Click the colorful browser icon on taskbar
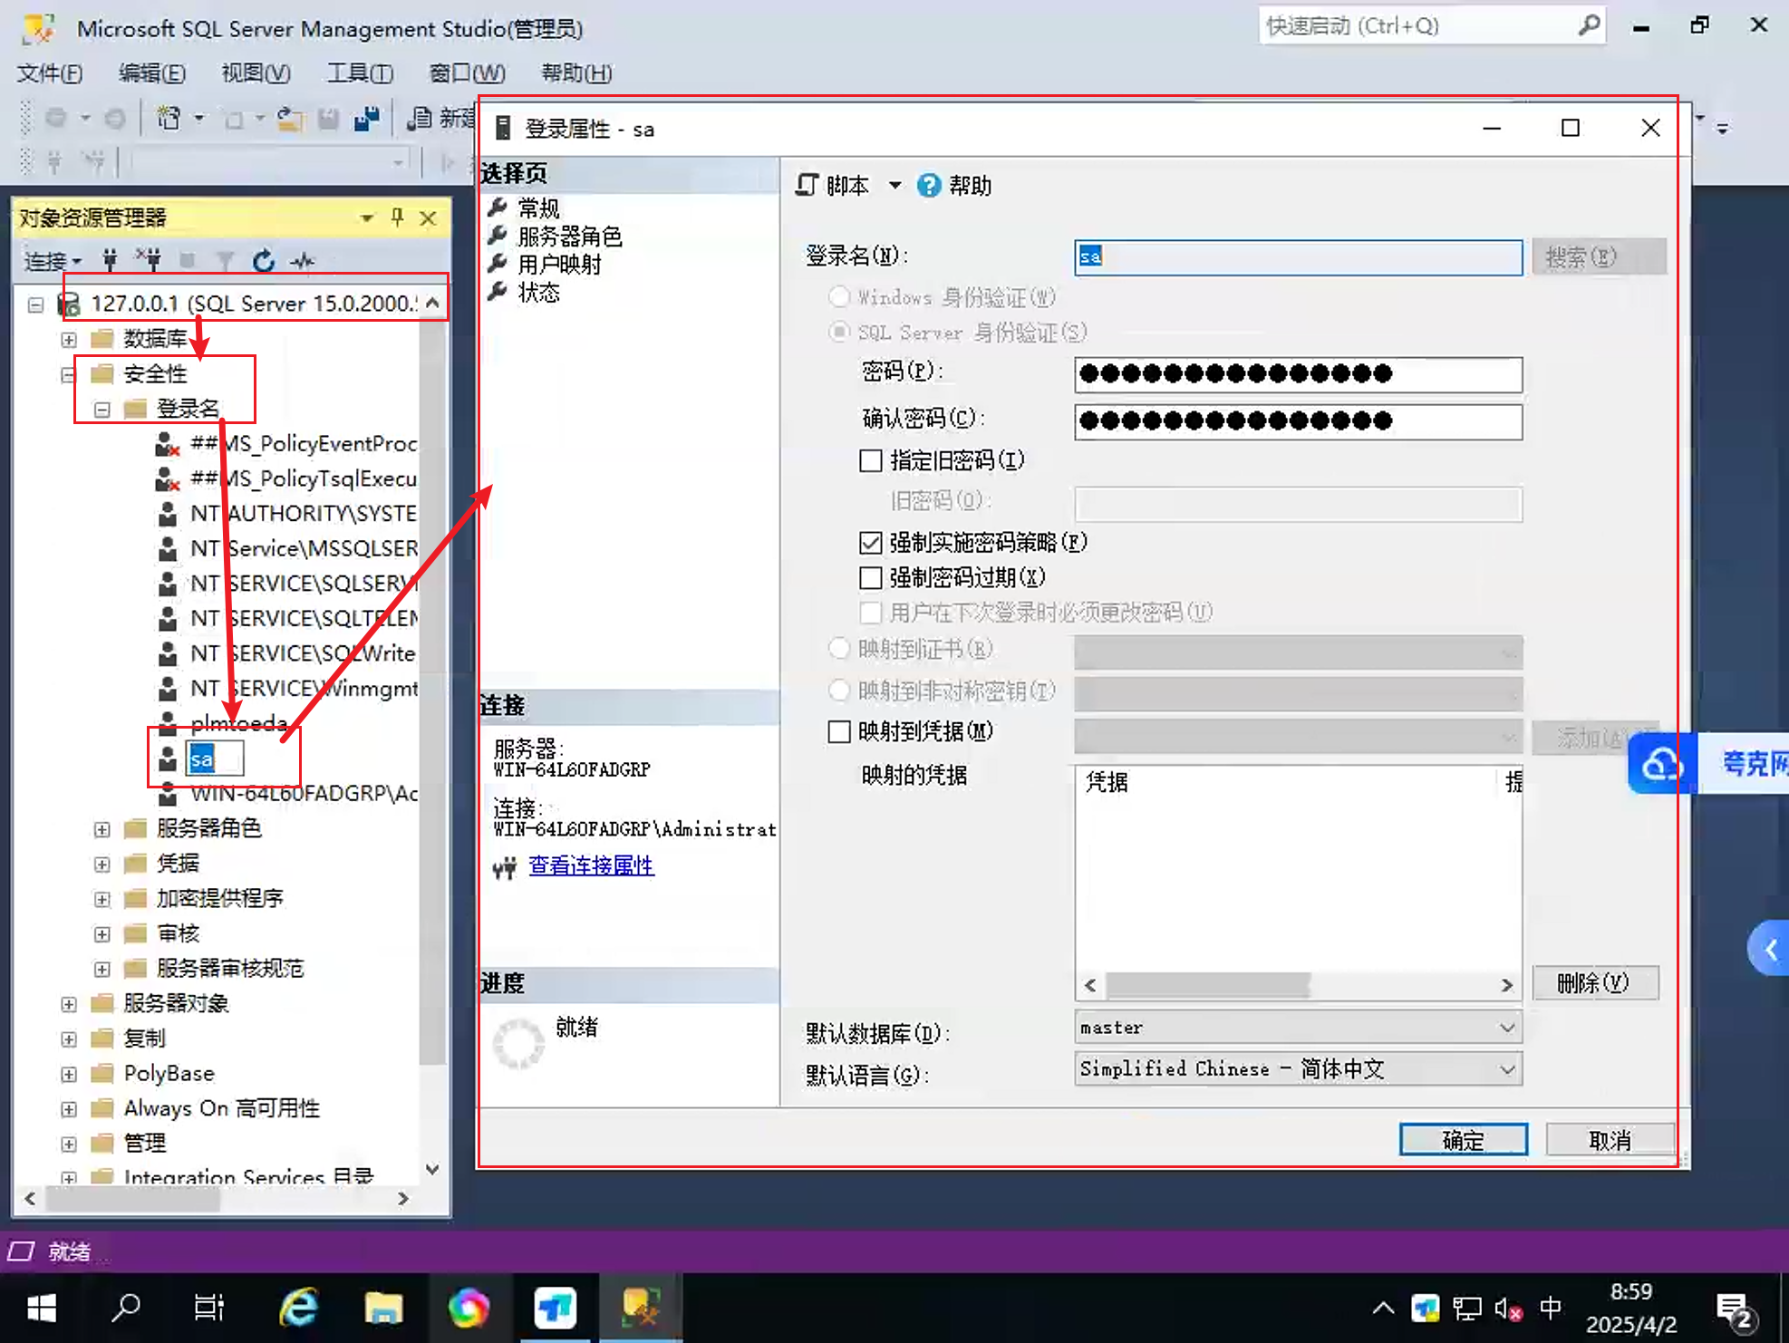The height and width of the screenshot is (1343, 1789). point(469,1308)
